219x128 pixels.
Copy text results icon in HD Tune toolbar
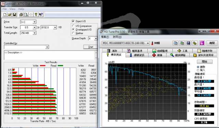coord(176,43)
